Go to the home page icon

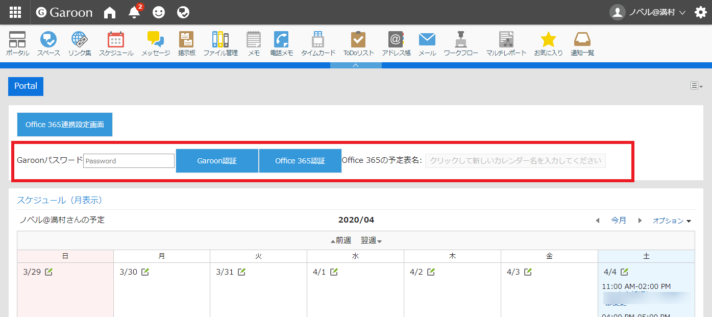(x=110, y=12)
